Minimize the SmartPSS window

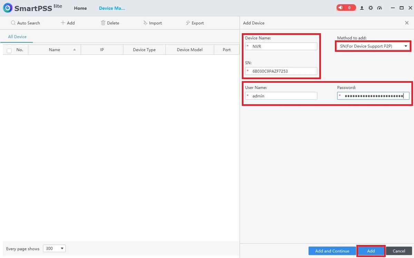click(393, 8)
